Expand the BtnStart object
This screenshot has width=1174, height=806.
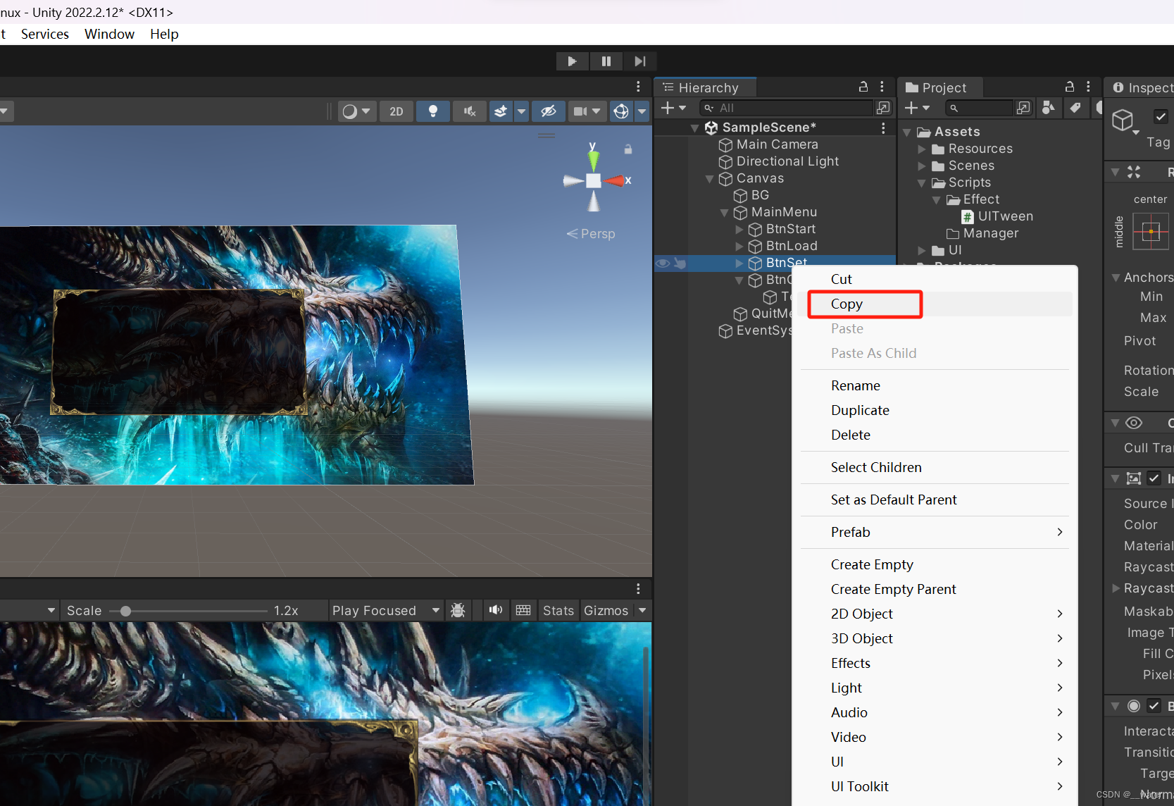(x=739, y=230)
